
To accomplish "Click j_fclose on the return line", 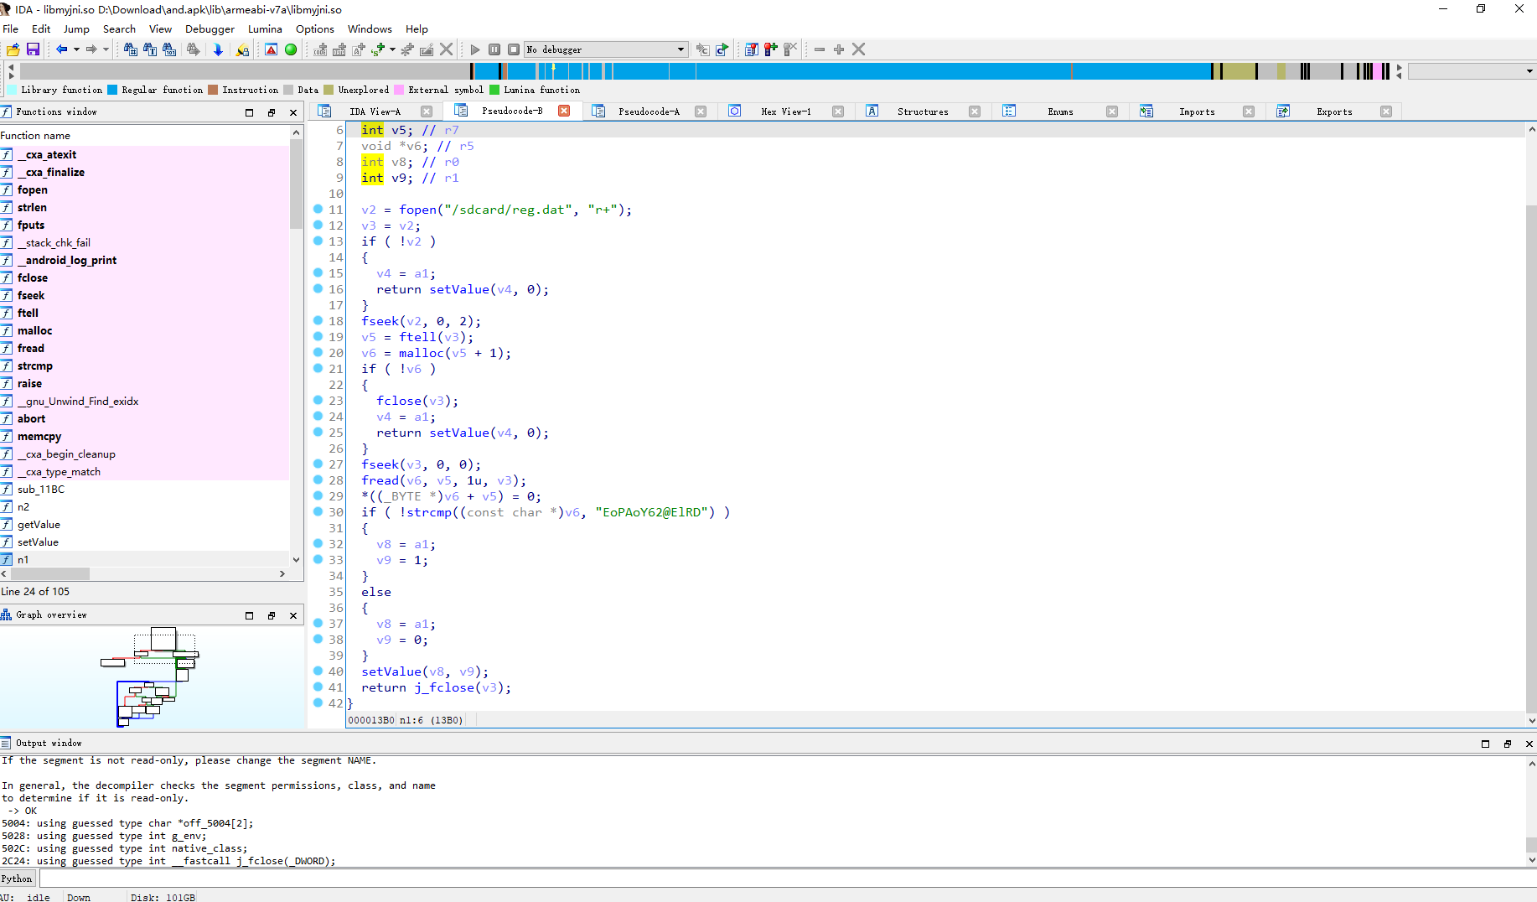I will [x=444, y=687].
